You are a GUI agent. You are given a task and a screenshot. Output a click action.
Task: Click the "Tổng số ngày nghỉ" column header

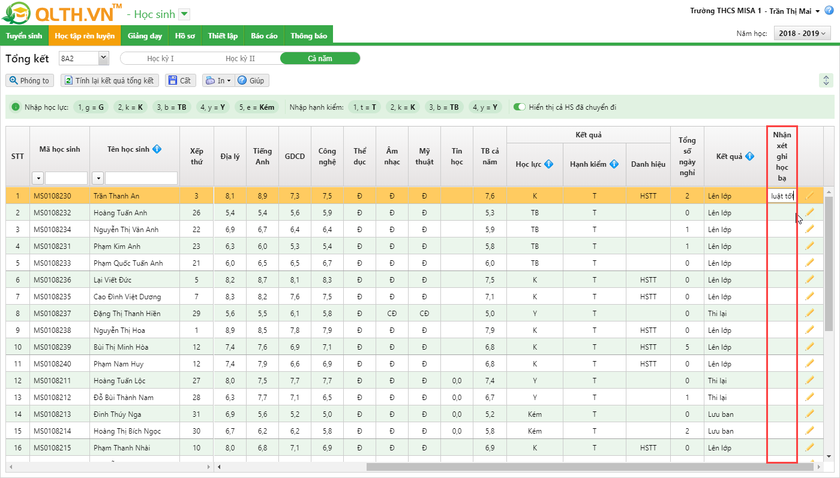pos(687,157)
